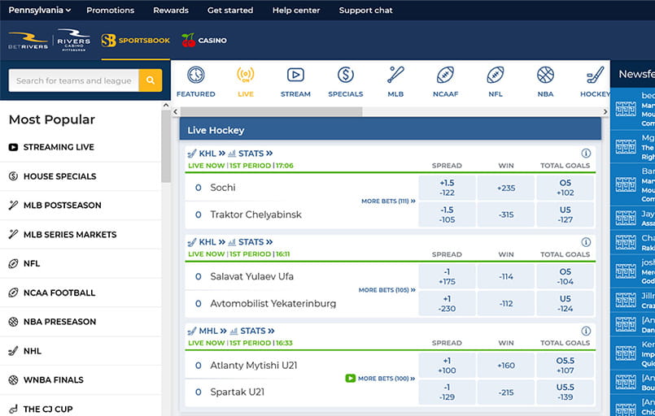Expand More Bets (105) for Salavat game
Image resolution: width=655 pixels, height=416 pixels.
386,290
